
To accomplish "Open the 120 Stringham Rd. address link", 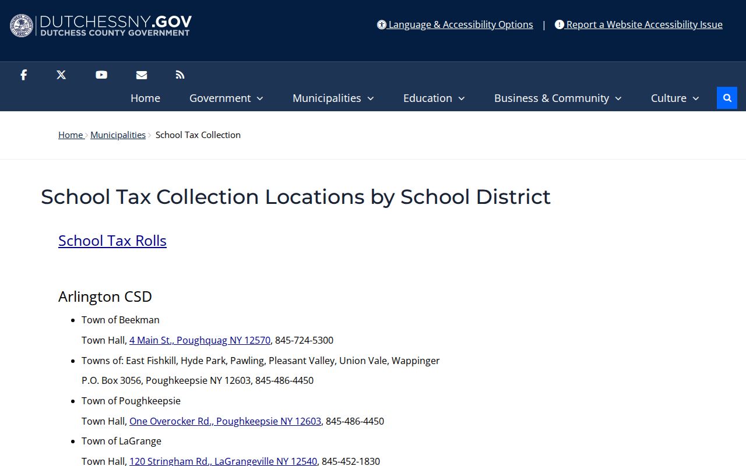I will tap(223, 461).
